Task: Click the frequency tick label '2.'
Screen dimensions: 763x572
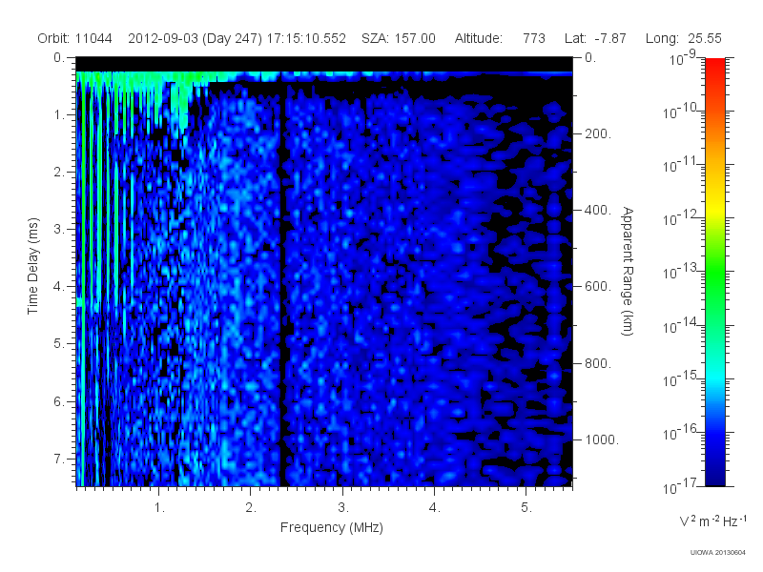Action: (251, 508)
